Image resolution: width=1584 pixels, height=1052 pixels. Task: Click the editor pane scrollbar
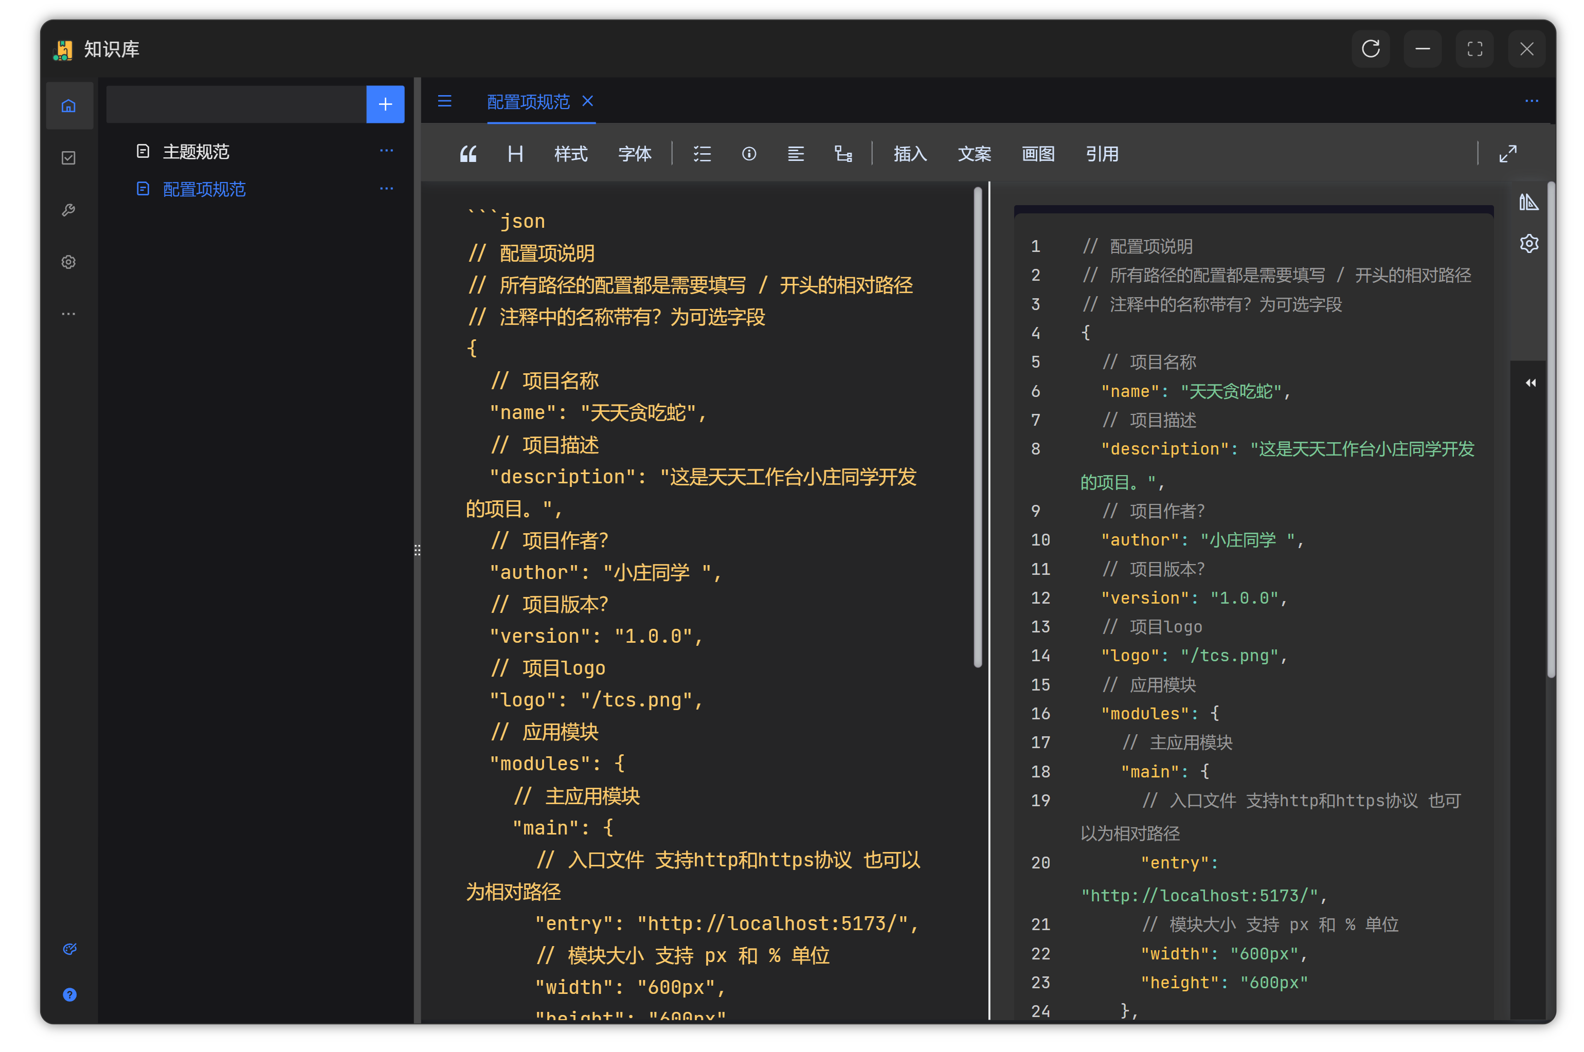978,427
